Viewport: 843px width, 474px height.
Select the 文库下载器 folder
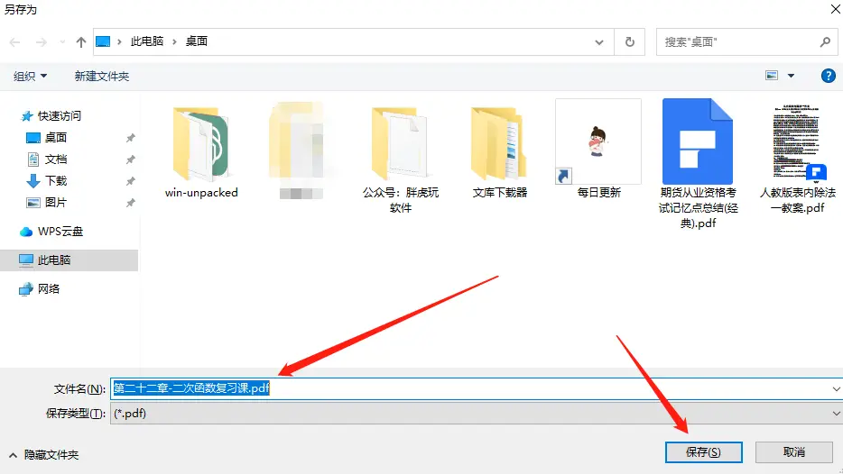(x=499, y=152)
